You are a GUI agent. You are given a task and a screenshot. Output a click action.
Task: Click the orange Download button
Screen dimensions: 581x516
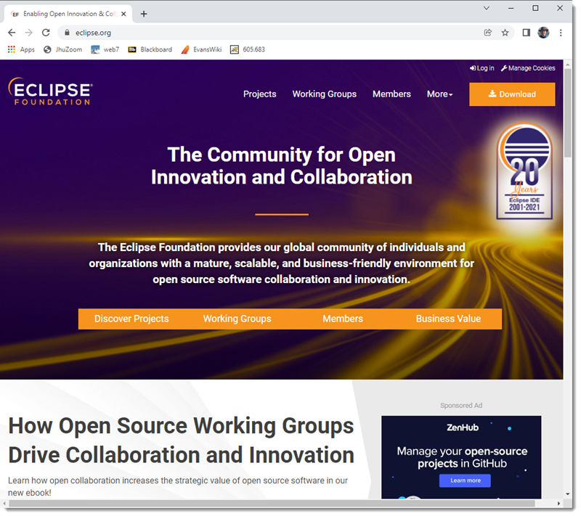pyautogui.click(x=512, y=94)
